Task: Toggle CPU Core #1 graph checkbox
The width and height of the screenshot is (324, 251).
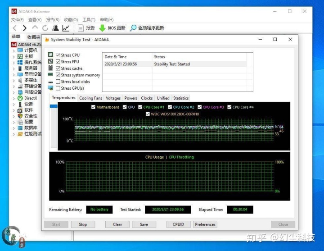Action: click(140, 107)
